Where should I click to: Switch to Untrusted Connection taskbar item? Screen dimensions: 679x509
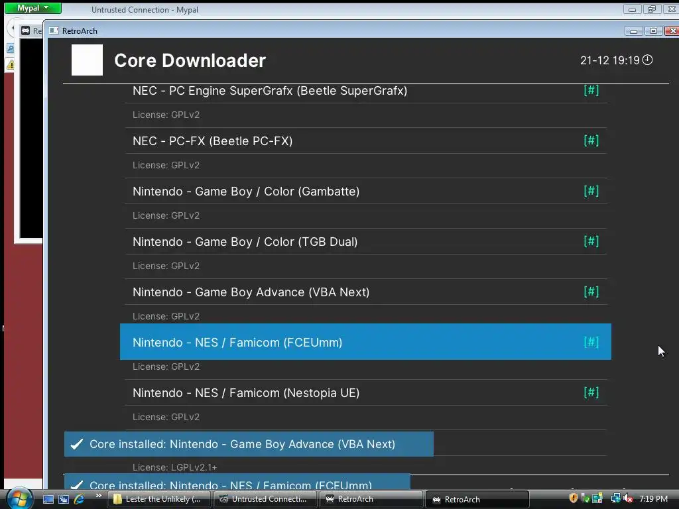[265, 499]
